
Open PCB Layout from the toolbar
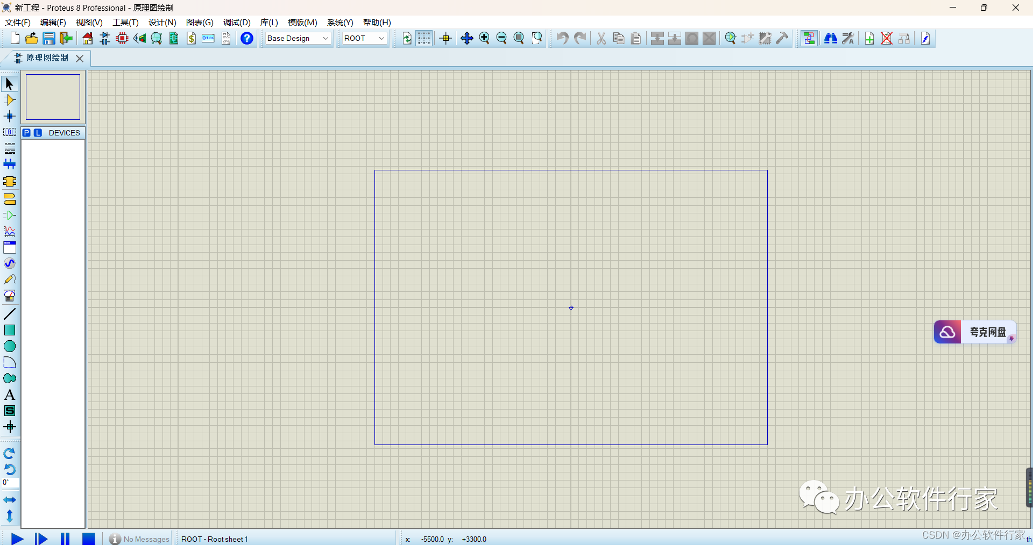(122, 38)
